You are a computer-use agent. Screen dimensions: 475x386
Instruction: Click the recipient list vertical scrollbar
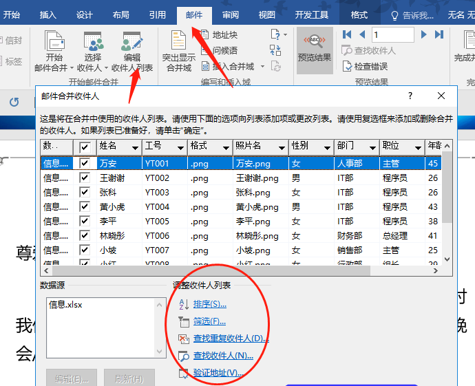point(447,186)
